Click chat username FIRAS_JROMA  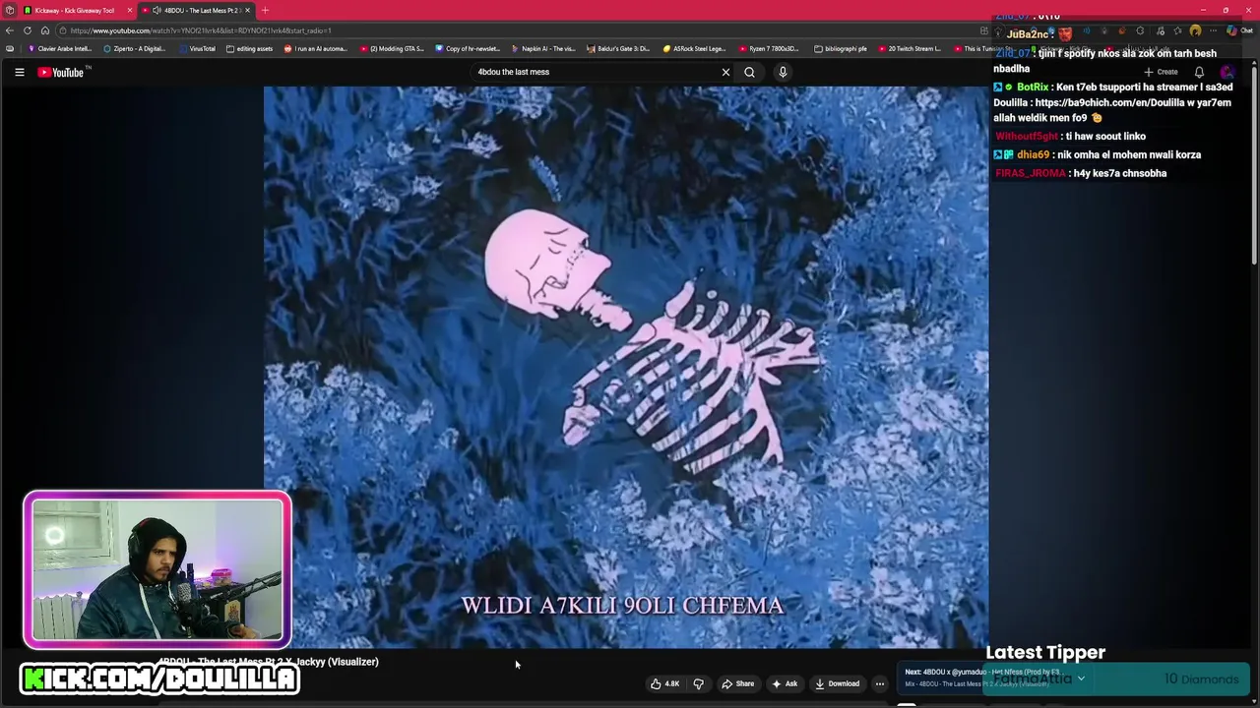[x=1030, y=173]
